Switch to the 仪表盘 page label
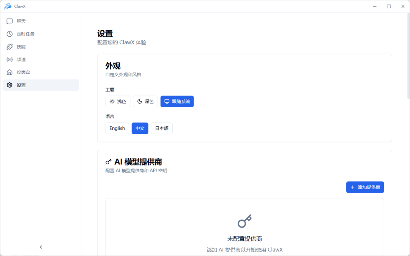The width and height of the screenshot is (410, 256). pyautogui.click(x=24, y=72)
